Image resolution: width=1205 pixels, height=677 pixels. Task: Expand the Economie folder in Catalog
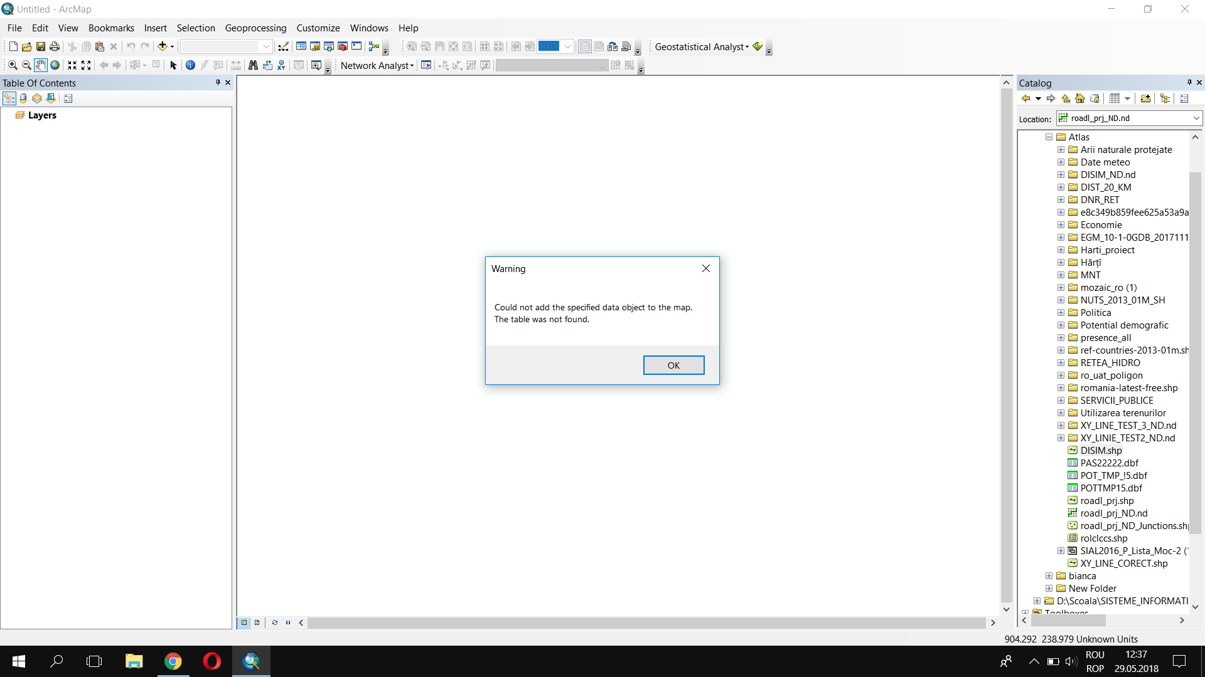pos(1061,225)
